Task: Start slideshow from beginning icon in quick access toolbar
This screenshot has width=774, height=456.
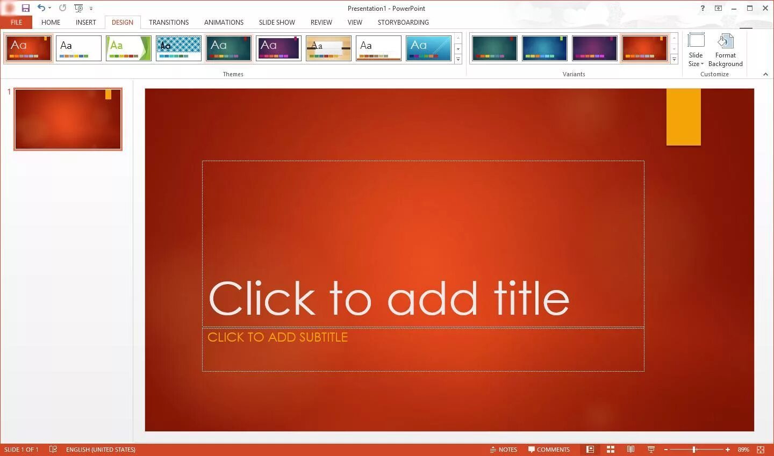Action: pos(78,8)
